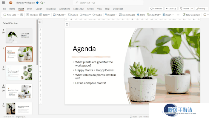Click the slide layout icon beside New Slide
Screen dimensions: 209x118
21,15
